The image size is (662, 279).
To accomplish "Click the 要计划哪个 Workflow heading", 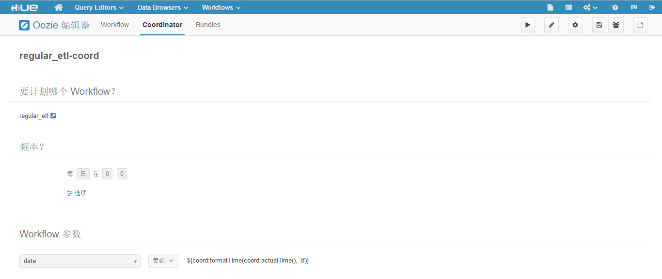I will click(x=67, y=91).
